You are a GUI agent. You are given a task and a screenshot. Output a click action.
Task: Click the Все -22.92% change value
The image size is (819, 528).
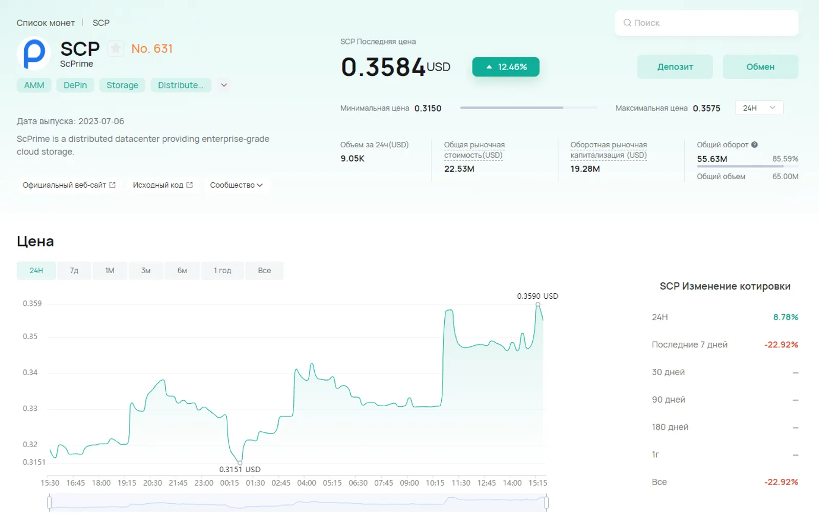(x=781, y=482)
